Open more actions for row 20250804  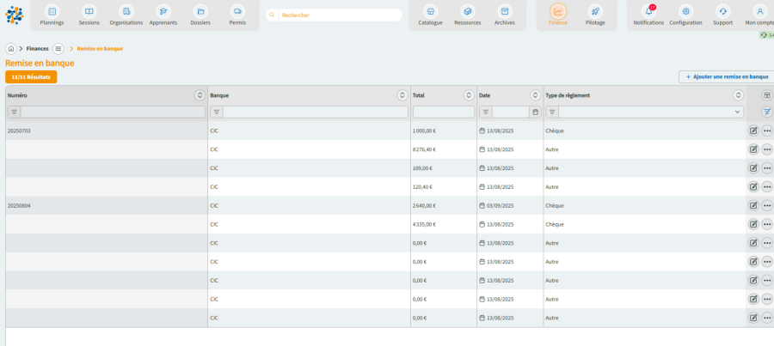pyautogui.click(x=767, y=205)
